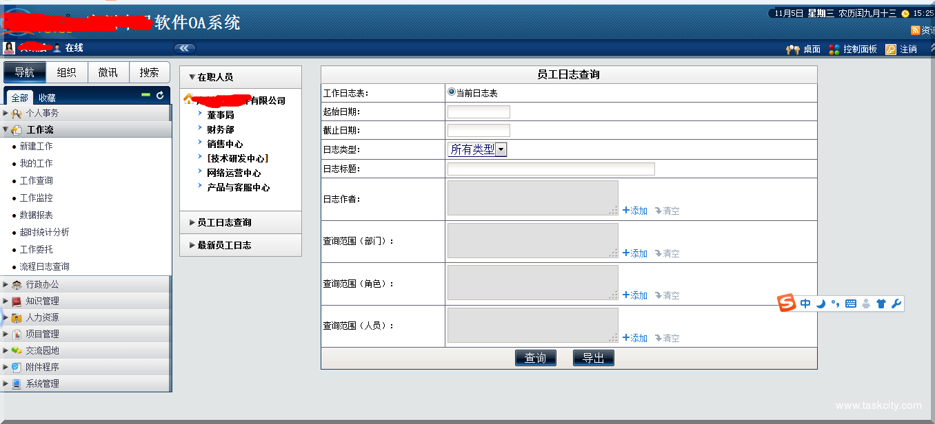The width and height of the screenshot is (935, 424).
Task: Expand the 员工日志查询 panel section
Action: point(223,222)
